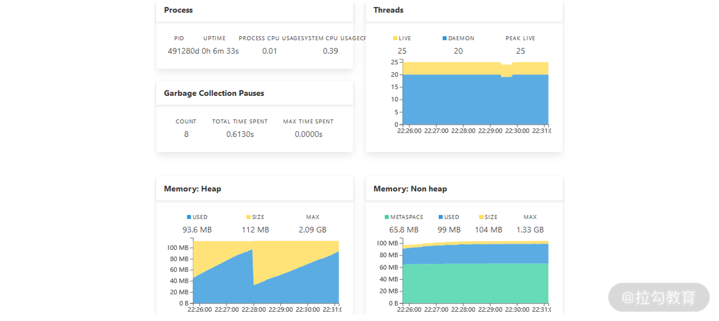Click the Garbage Collection Pauses heading
This screenshot has height=321, width=719.
point(214,93)
